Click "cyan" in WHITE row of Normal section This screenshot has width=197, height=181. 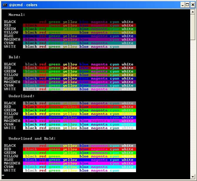tap(115, 47)
